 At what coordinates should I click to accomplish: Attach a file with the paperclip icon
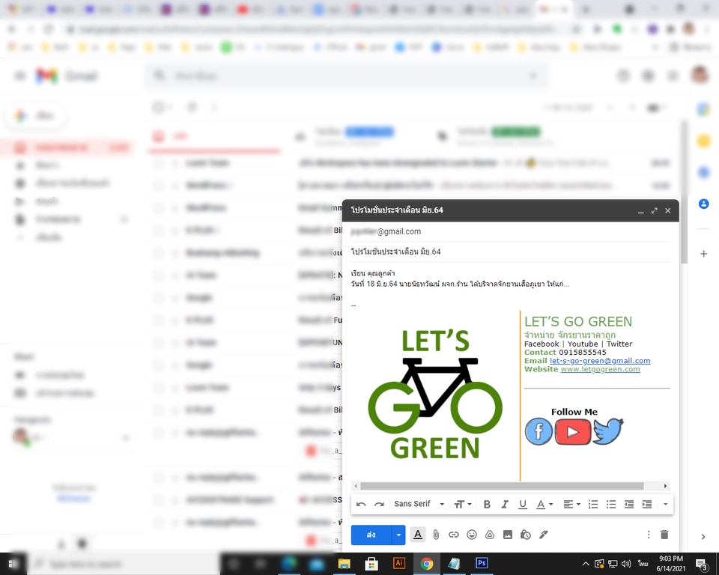(436, 535)
